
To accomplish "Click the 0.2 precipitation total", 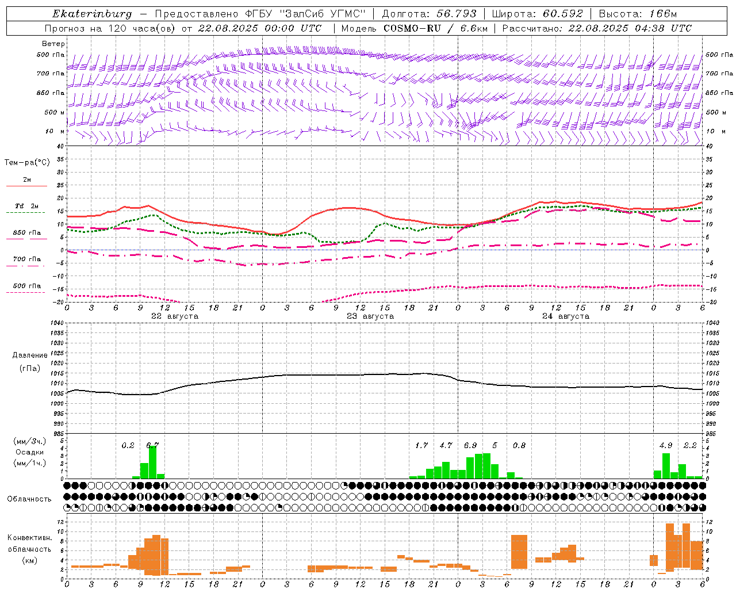I will (x=128, y=445).
